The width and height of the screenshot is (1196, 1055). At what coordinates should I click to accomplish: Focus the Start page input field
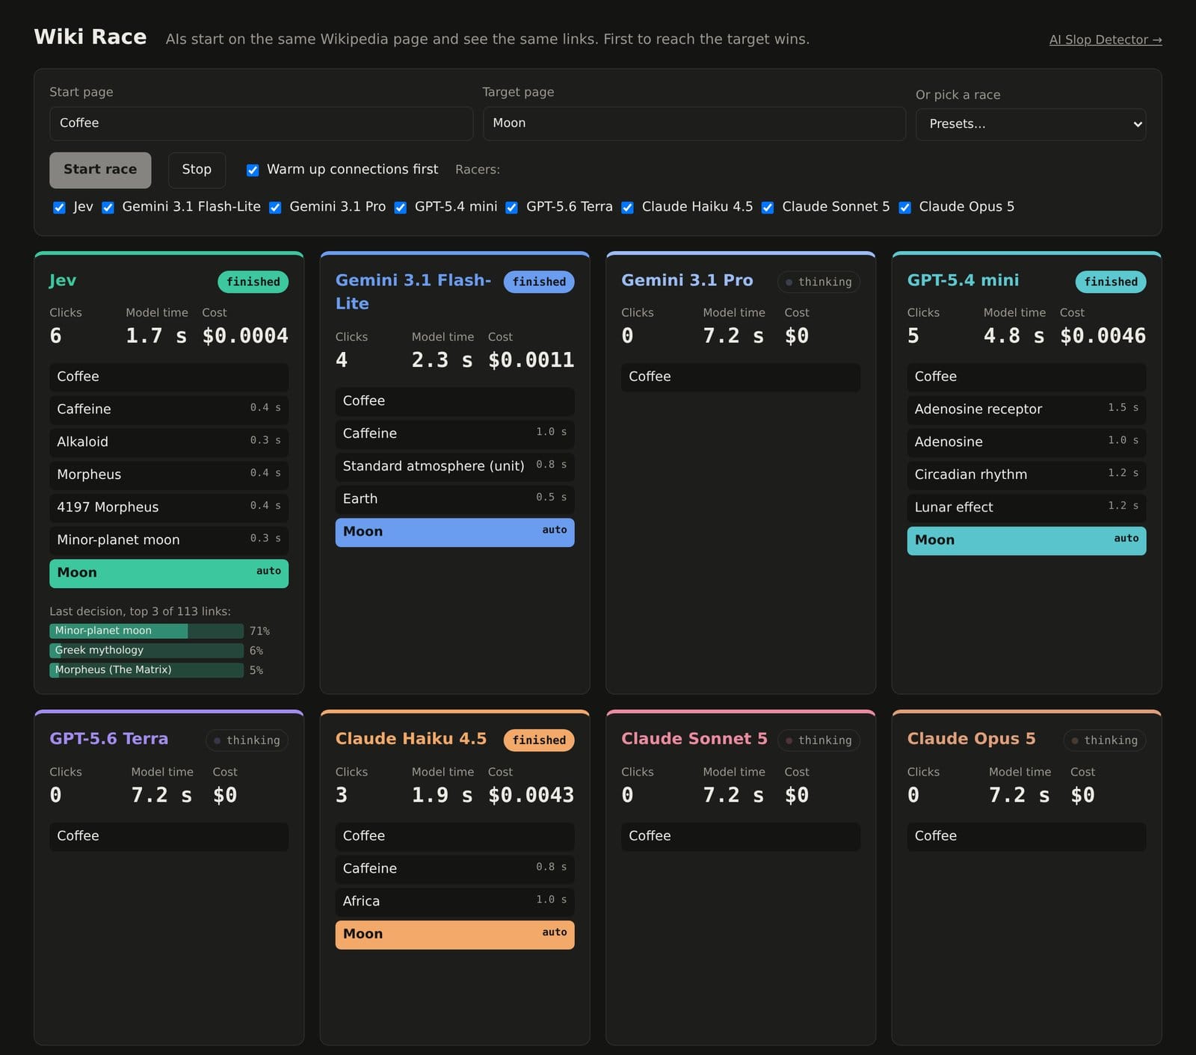[x=261, y=123]
